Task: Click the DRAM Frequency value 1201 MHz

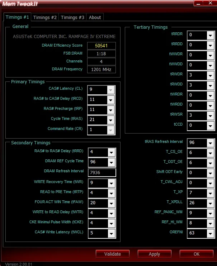Action: (x=102, y=70)
